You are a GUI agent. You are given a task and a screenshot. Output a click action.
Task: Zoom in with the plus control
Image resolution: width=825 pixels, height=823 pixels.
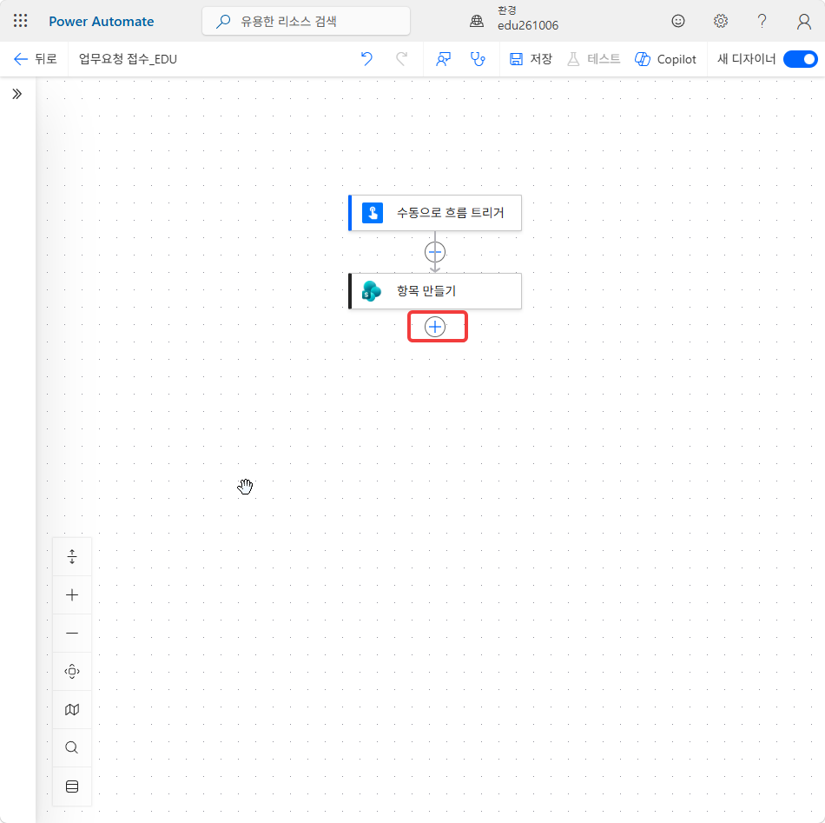tap(72, 595)
